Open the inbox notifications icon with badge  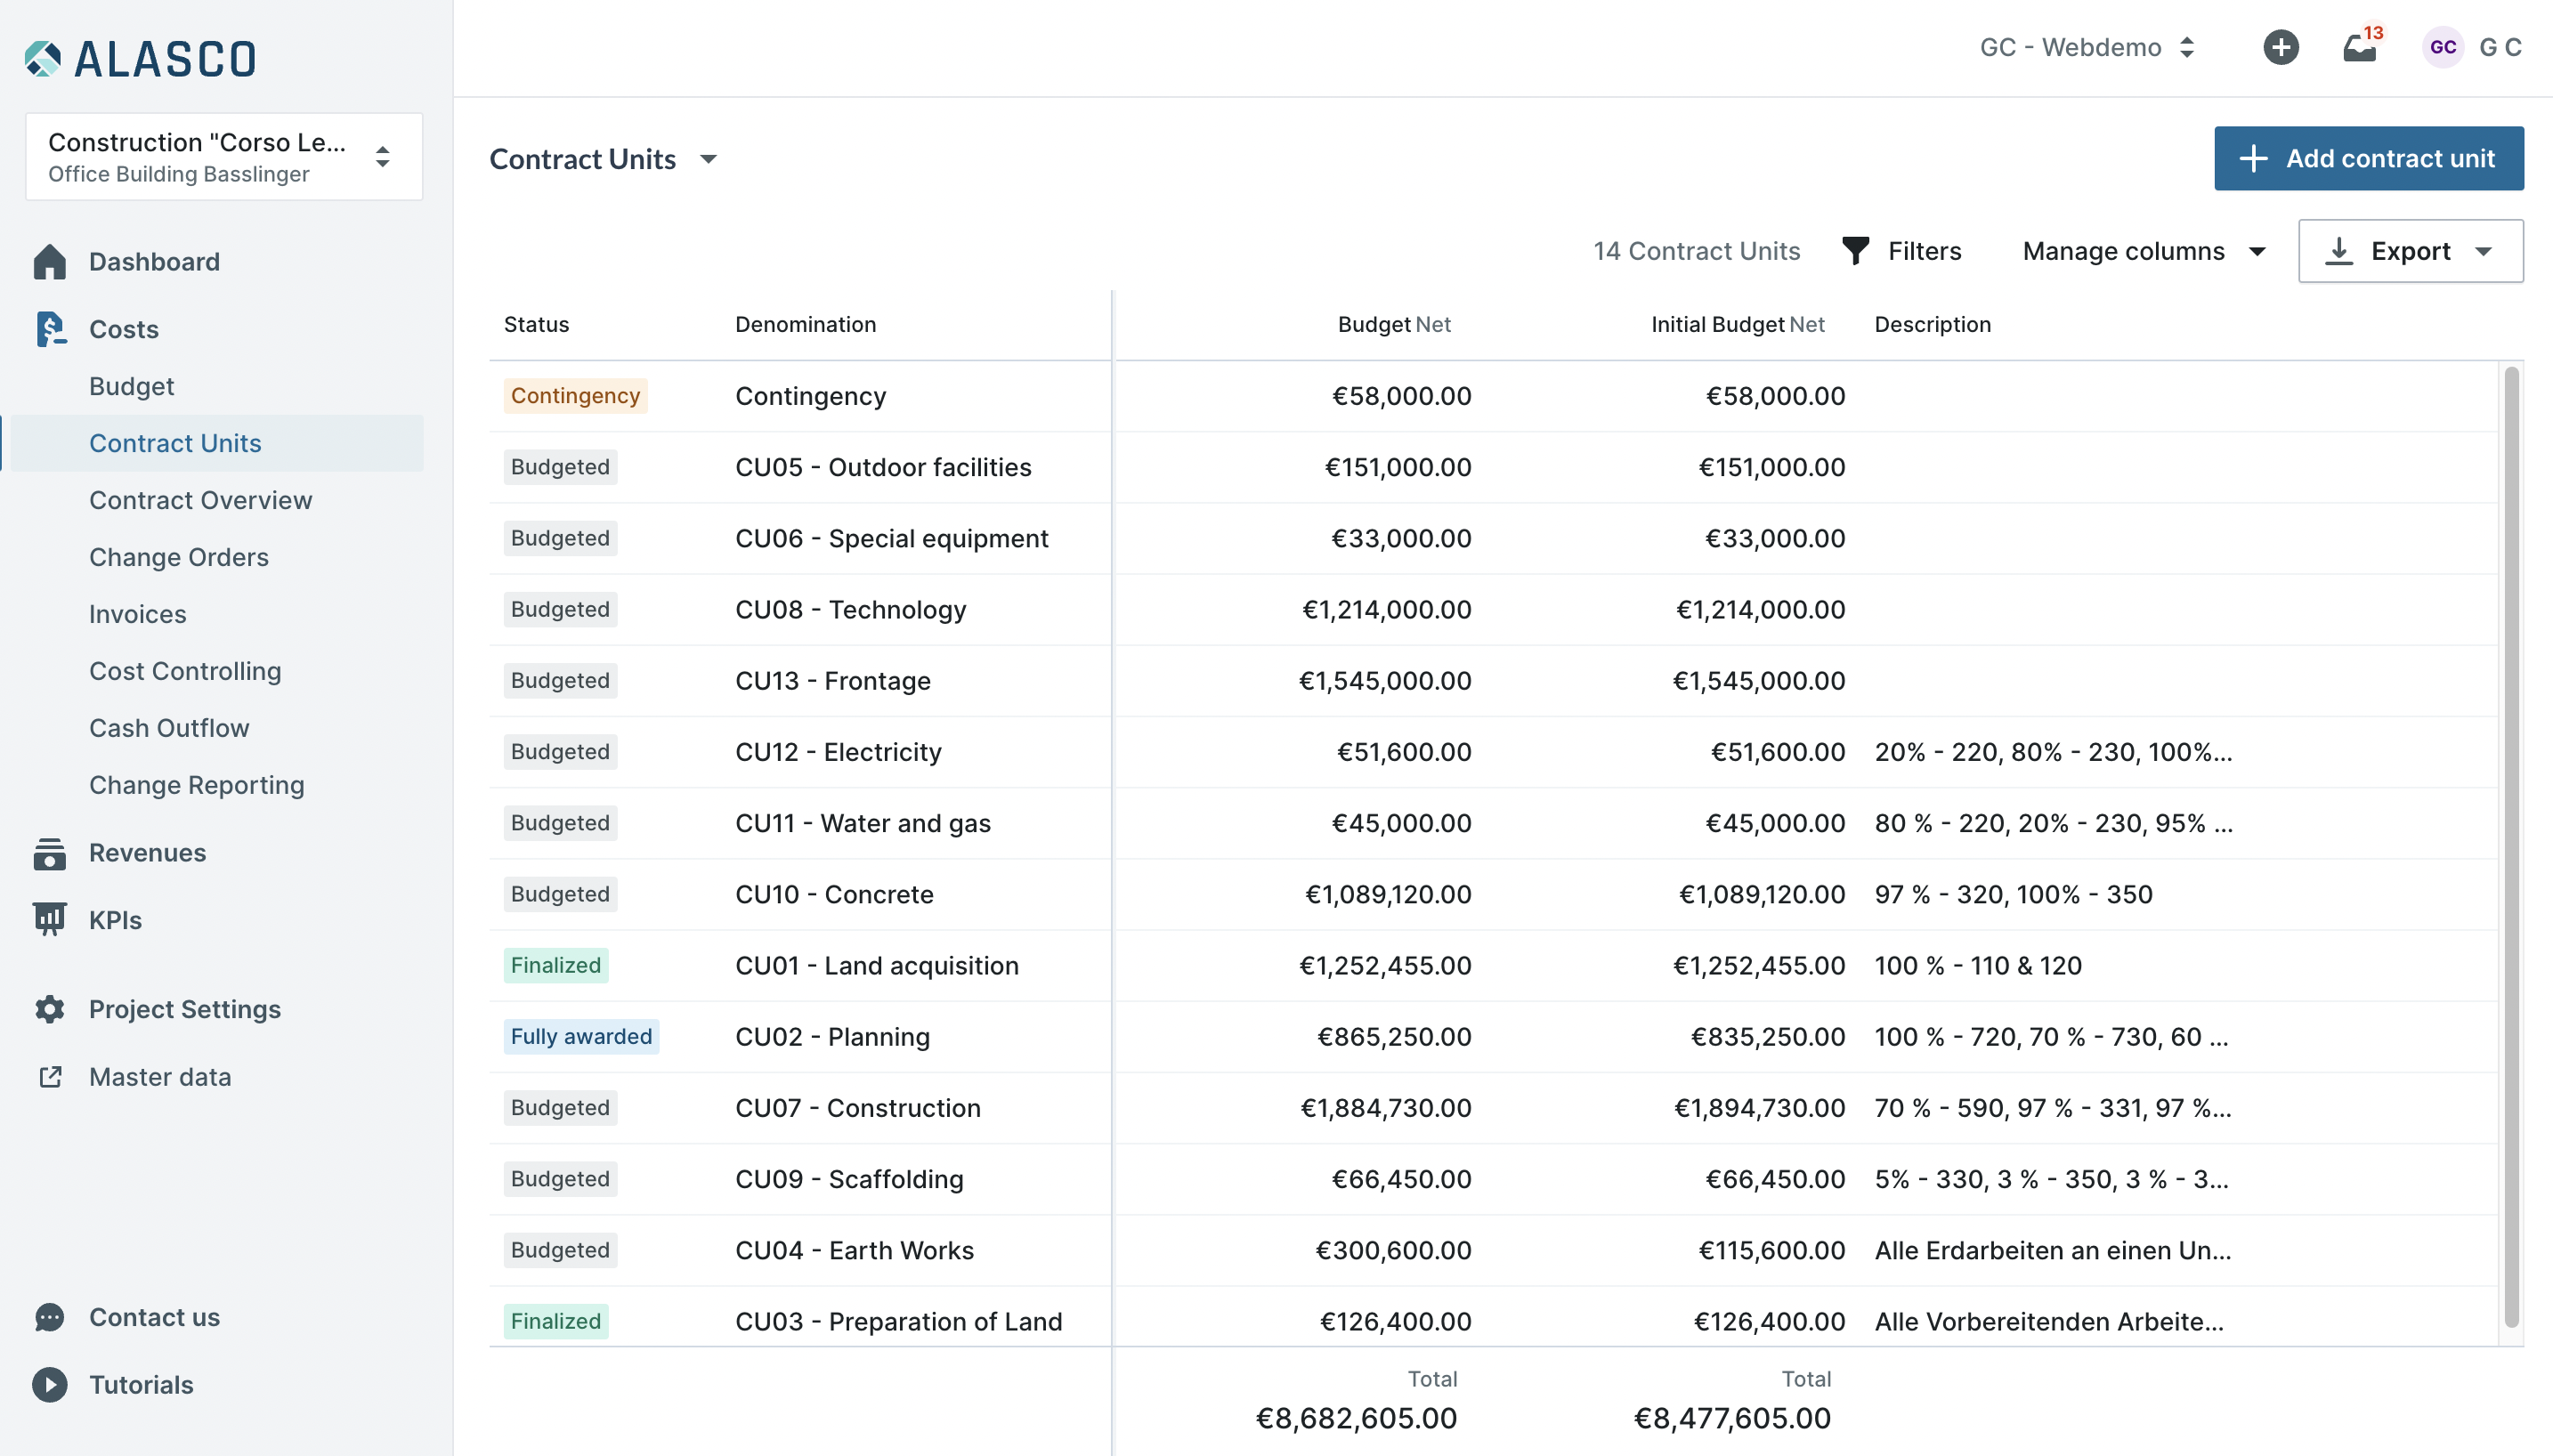click(x=2361, y=46)
